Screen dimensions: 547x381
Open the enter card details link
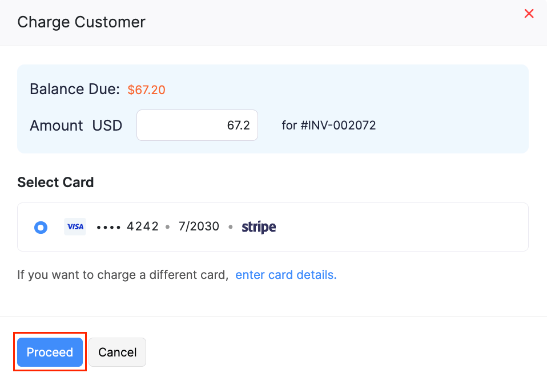(285, 274)
